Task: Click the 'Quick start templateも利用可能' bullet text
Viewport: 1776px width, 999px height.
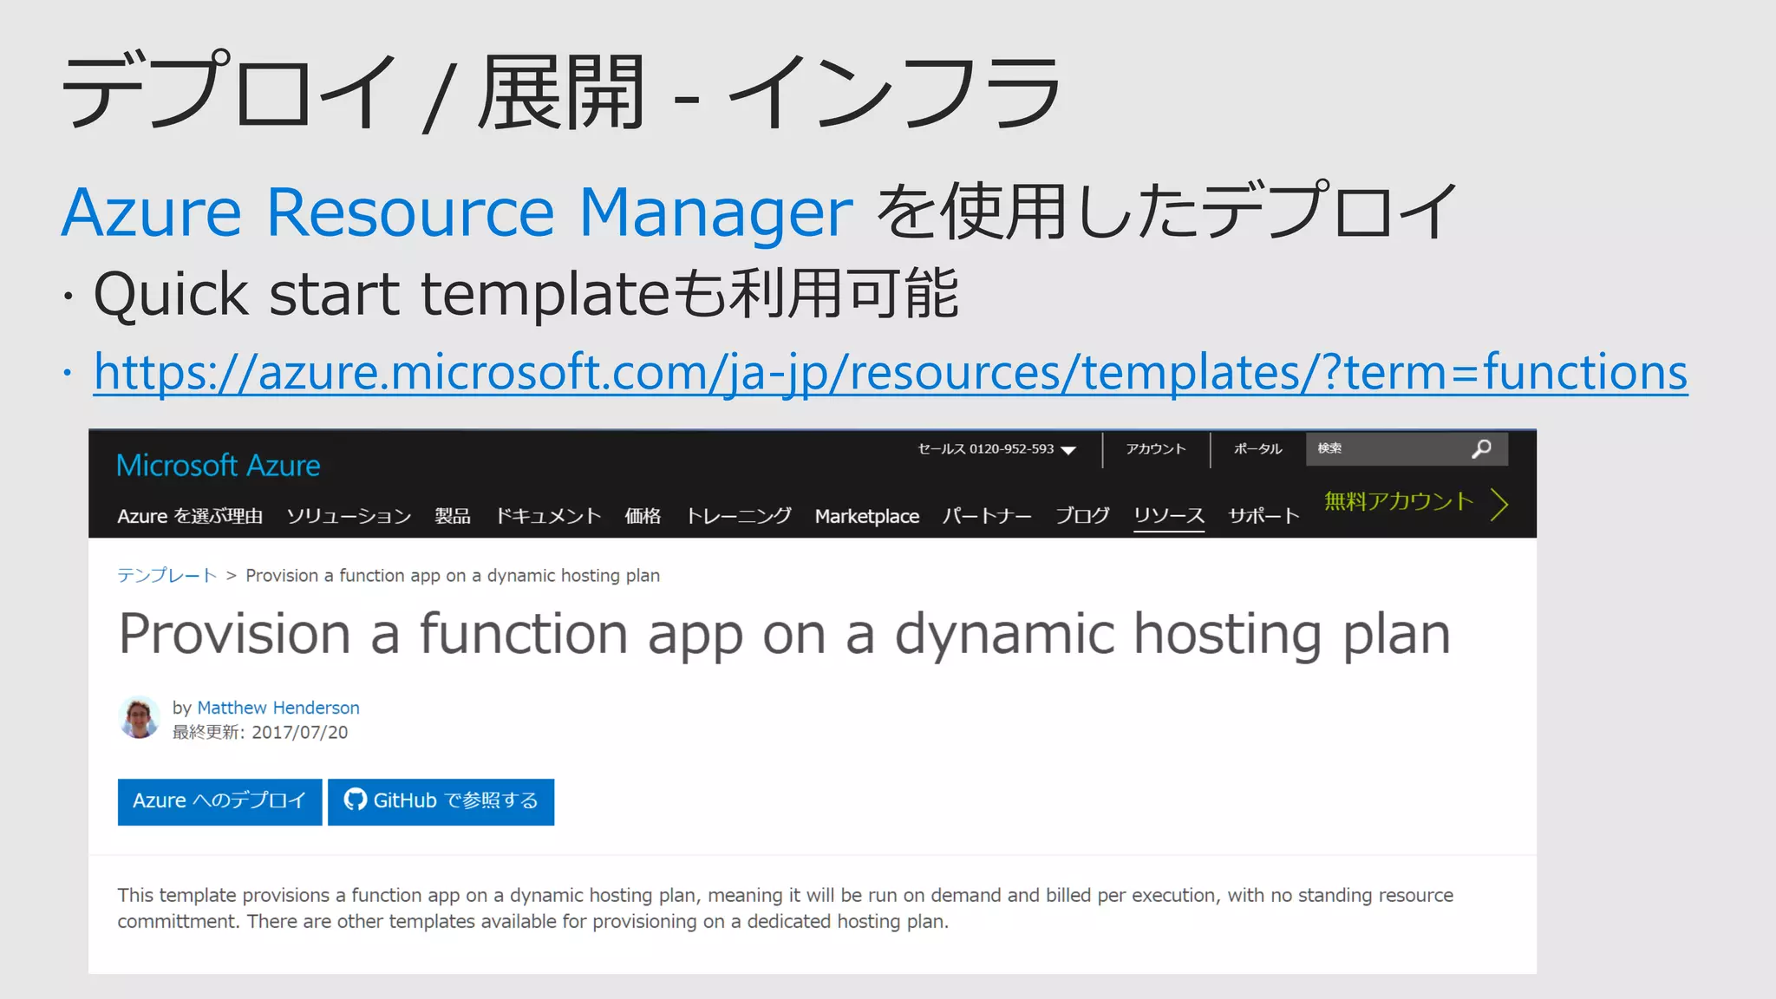Action: [526, 293]
